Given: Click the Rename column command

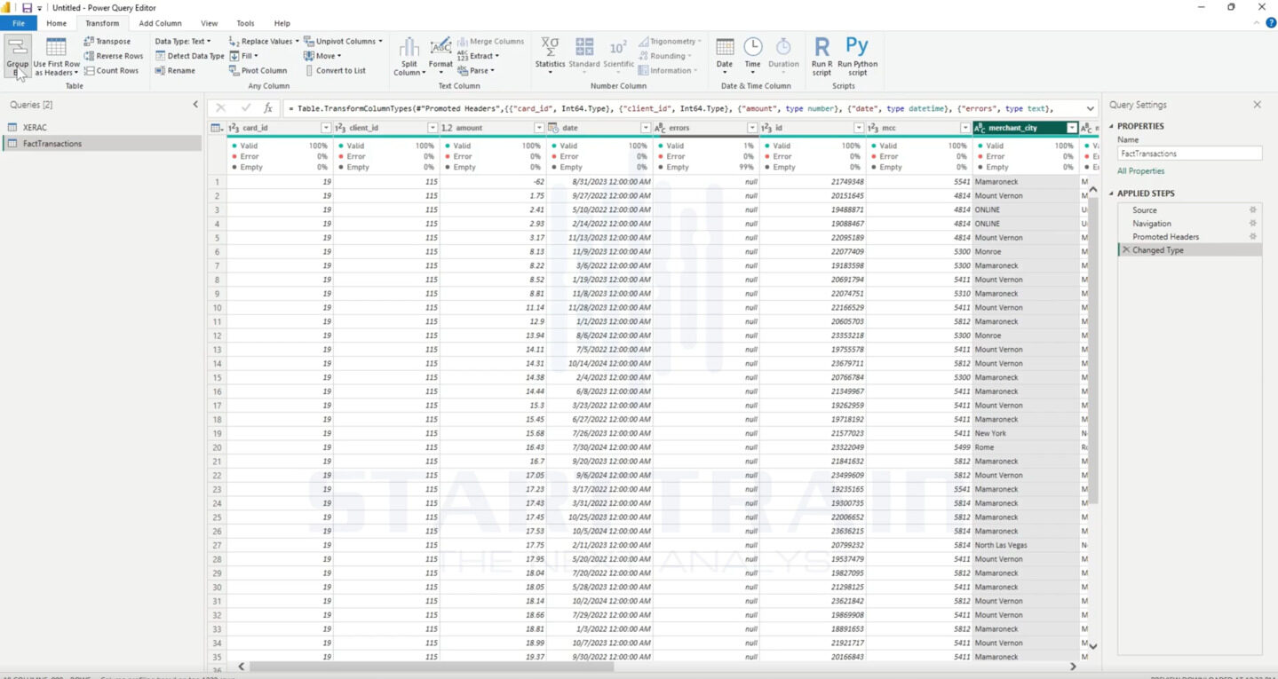Looking at the screenshot, I should (175, 70).
